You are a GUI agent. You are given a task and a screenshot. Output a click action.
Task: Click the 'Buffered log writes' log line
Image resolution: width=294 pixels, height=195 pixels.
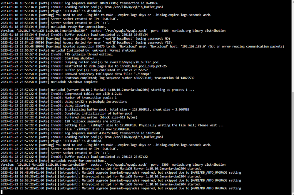[x=69, y=117]
